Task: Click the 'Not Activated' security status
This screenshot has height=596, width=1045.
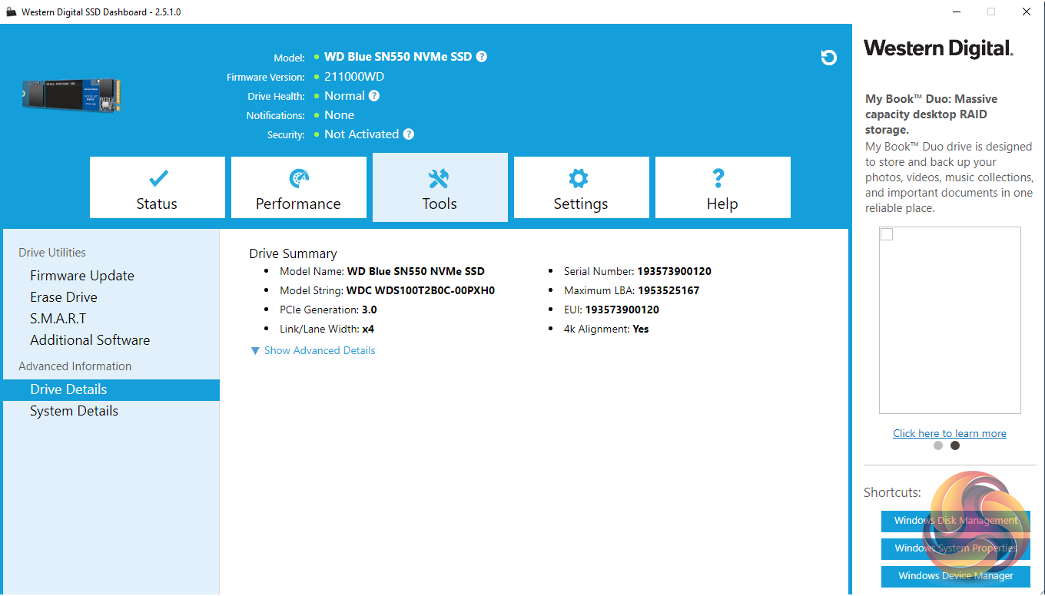Action: click(361, 134)
